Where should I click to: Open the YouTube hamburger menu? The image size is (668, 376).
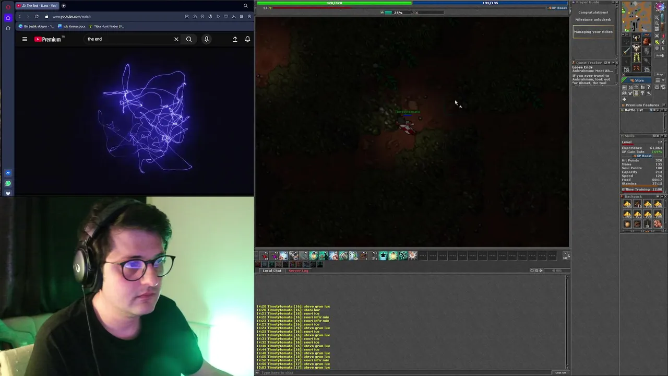25,39
